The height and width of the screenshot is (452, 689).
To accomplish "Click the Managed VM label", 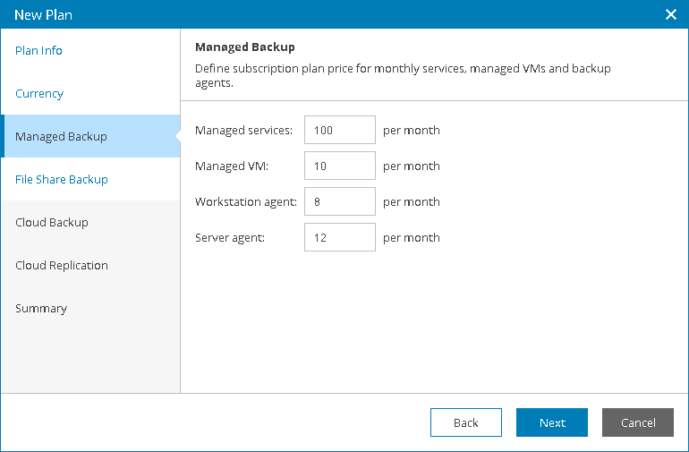I will click(232, 166).
